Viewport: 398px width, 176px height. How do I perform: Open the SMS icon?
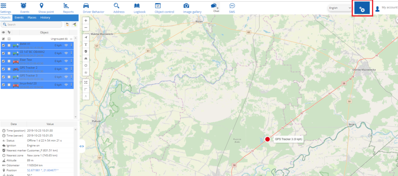(x=232, y=6)
